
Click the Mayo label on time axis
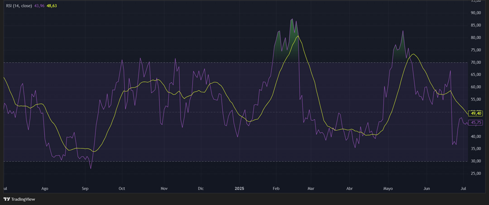388,189
